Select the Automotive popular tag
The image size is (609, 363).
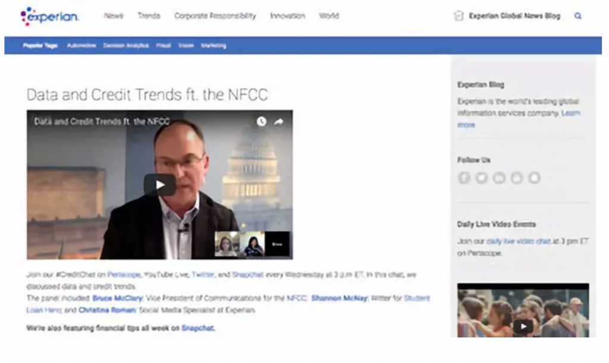81,45
